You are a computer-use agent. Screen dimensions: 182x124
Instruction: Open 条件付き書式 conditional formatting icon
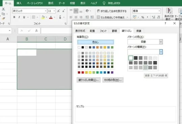click(x=169, y=11)
